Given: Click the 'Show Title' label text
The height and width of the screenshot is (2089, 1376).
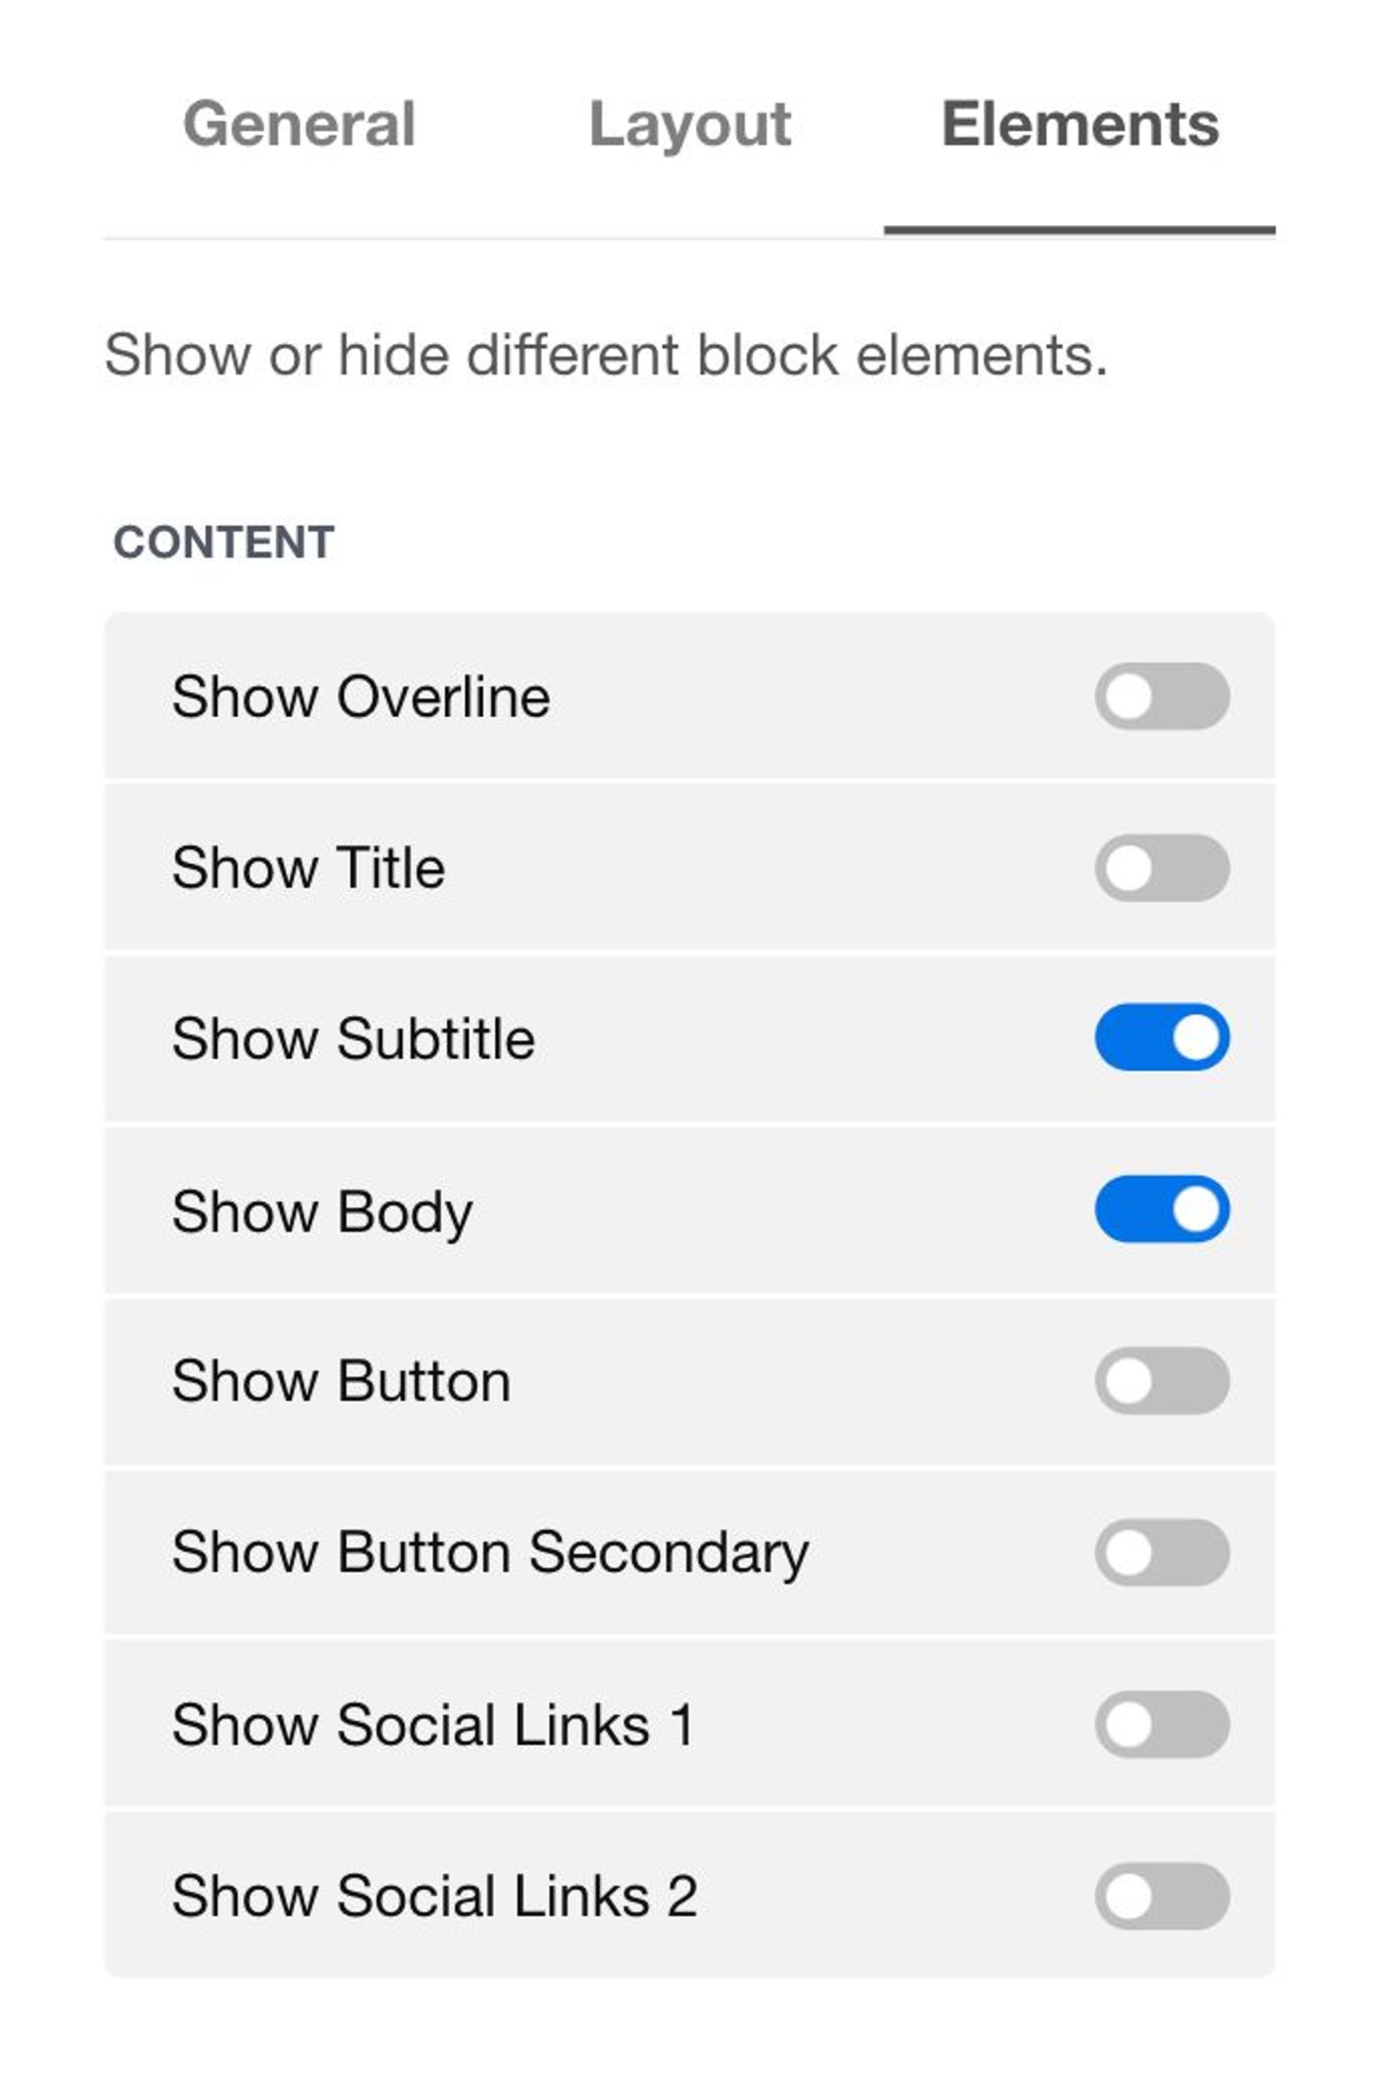Looking at the screenshot, I should [x=308, y=868].
